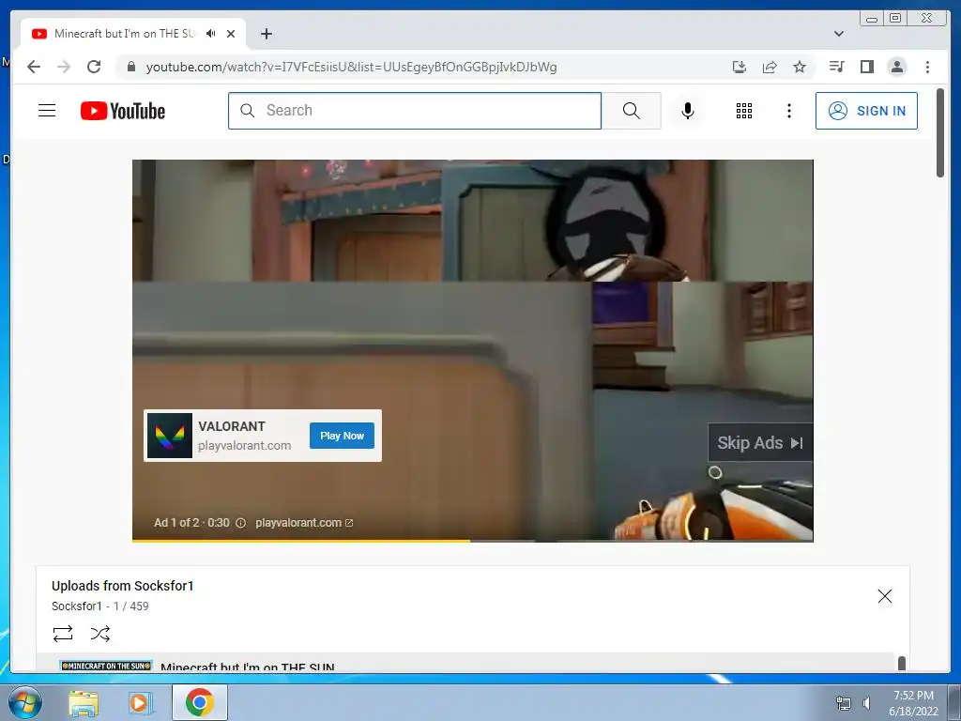961x721 pixels.
Task: Toggle shuffle playlist
Action: (99, 634)
